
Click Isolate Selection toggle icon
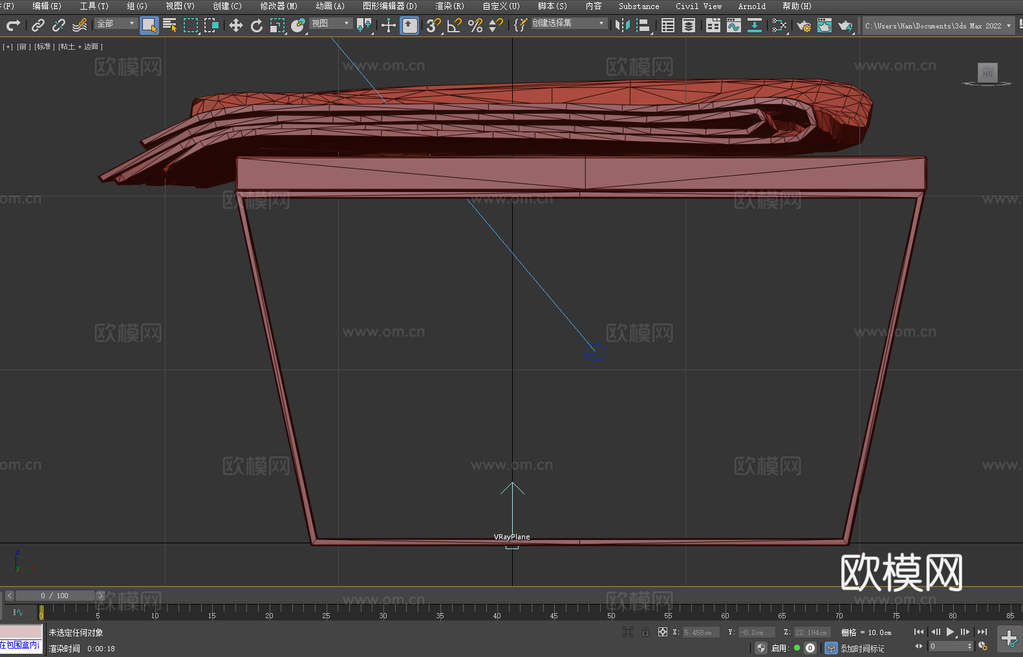627,632
